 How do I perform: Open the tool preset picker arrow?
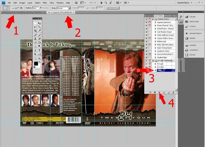[8, 8]
